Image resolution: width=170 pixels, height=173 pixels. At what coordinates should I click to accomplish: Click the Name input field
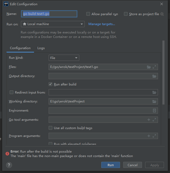click(x=49, y=14)
